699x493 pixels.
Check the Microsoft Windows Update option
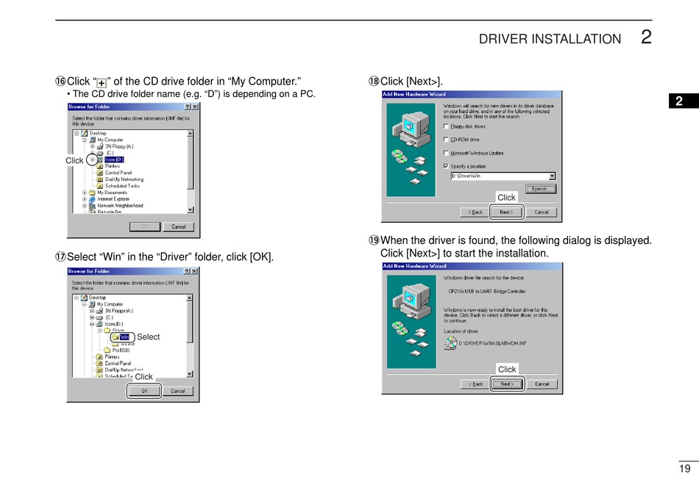tap(446, 153)
